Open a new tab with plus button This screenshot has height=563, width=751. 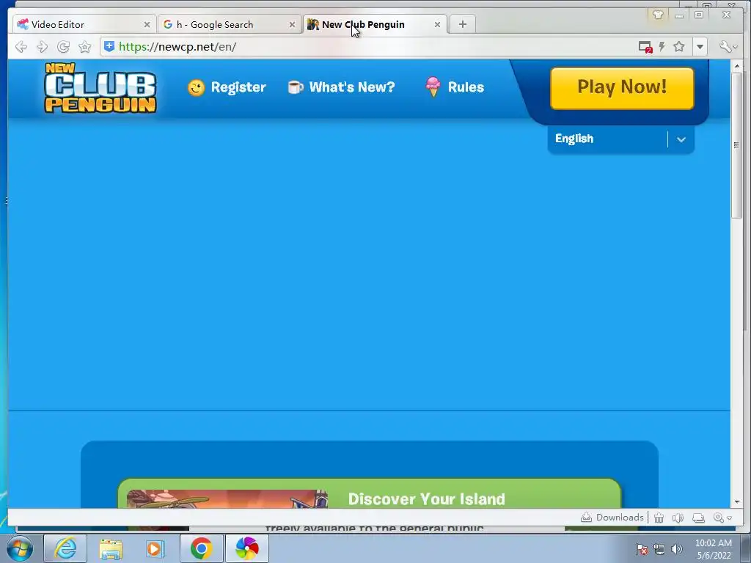[463, 24]
